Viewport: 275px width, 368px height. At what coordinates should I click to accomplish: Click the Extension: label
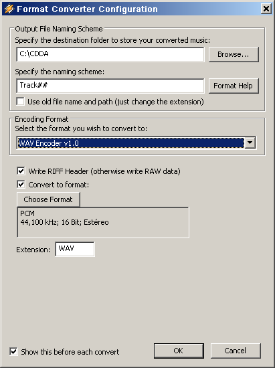tap(33, 250)
